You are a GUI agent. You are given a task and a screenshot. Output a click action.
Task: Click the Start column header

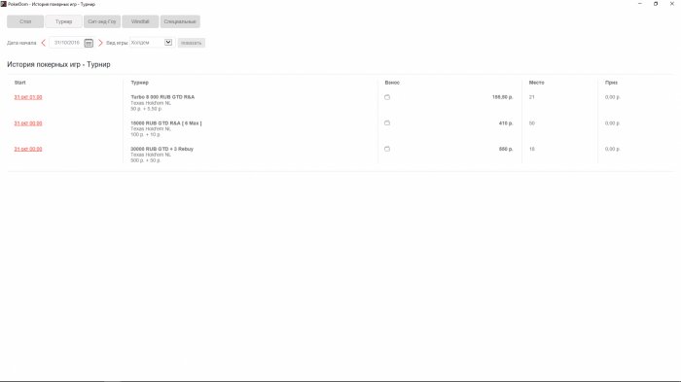point(20,83)
